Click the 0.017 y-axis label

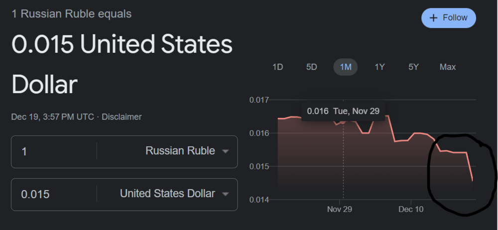(x=259, y=100)
